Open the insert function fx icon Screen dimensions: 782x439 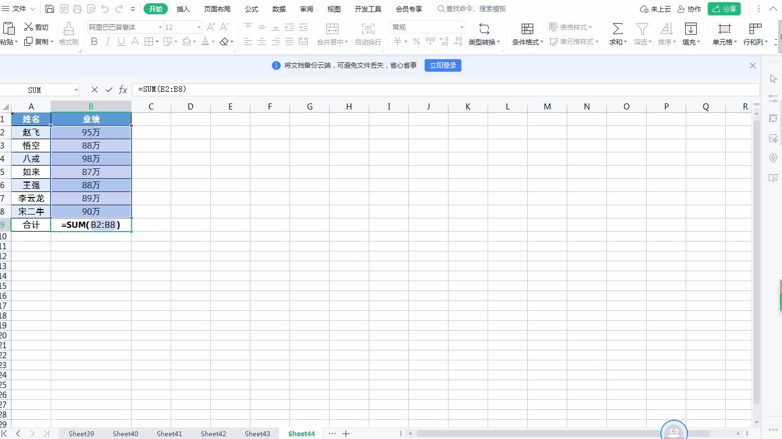tap(123, 90)
